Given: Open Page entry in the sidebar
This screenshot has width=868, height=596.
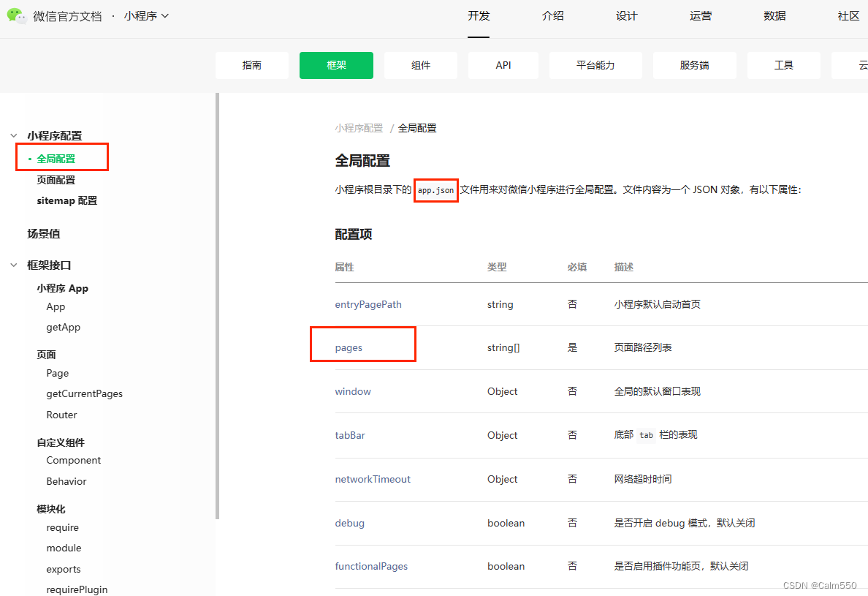Looking at the screenshot, I should pyautogui.click(x=58, y=374).
